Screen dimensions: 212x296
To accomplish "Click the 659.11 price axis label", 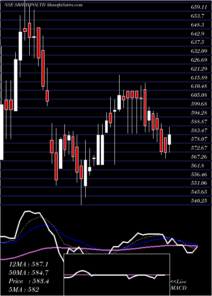I will (x=198, y=7).
